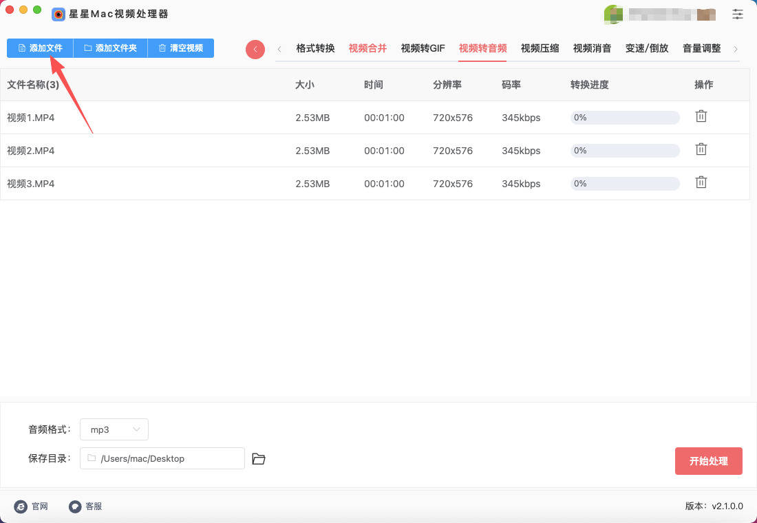Click the 添加文件 button
Image resolution: width=757 pixels, height=523 pixels.
click(40, 48)
